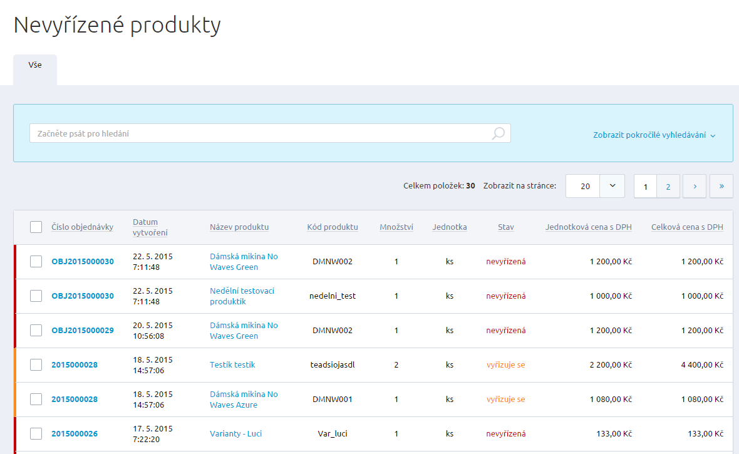Select the Vše tab
Image resolution: width=739 pixels, height=454 pixels.
[x=35, y=70]
